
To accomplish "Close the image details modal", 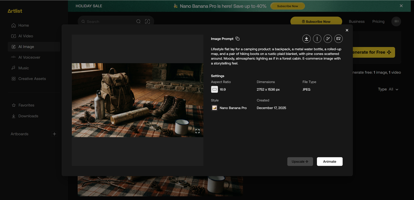I will coord(347,30).
